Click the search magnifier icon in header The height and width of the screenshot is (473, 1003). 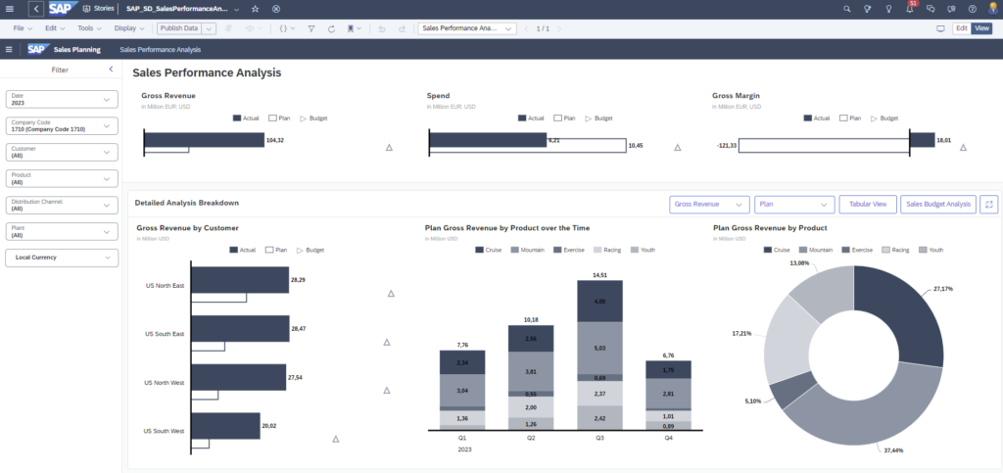pyautogui.click(x=847, y=9)
